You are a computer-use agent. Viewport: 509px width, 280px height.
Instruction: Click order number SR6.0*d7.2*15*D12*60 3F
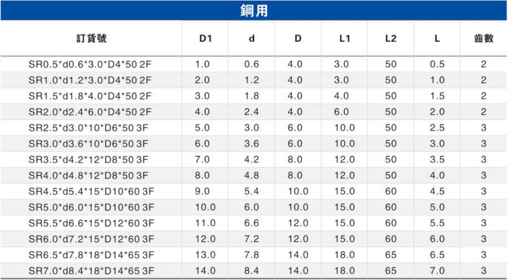tap(91, 239)
